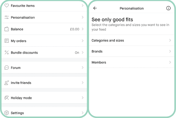The image size is (176, 118).
Task: Click the heart icon beside Favourite items
Action: point(7,6)
